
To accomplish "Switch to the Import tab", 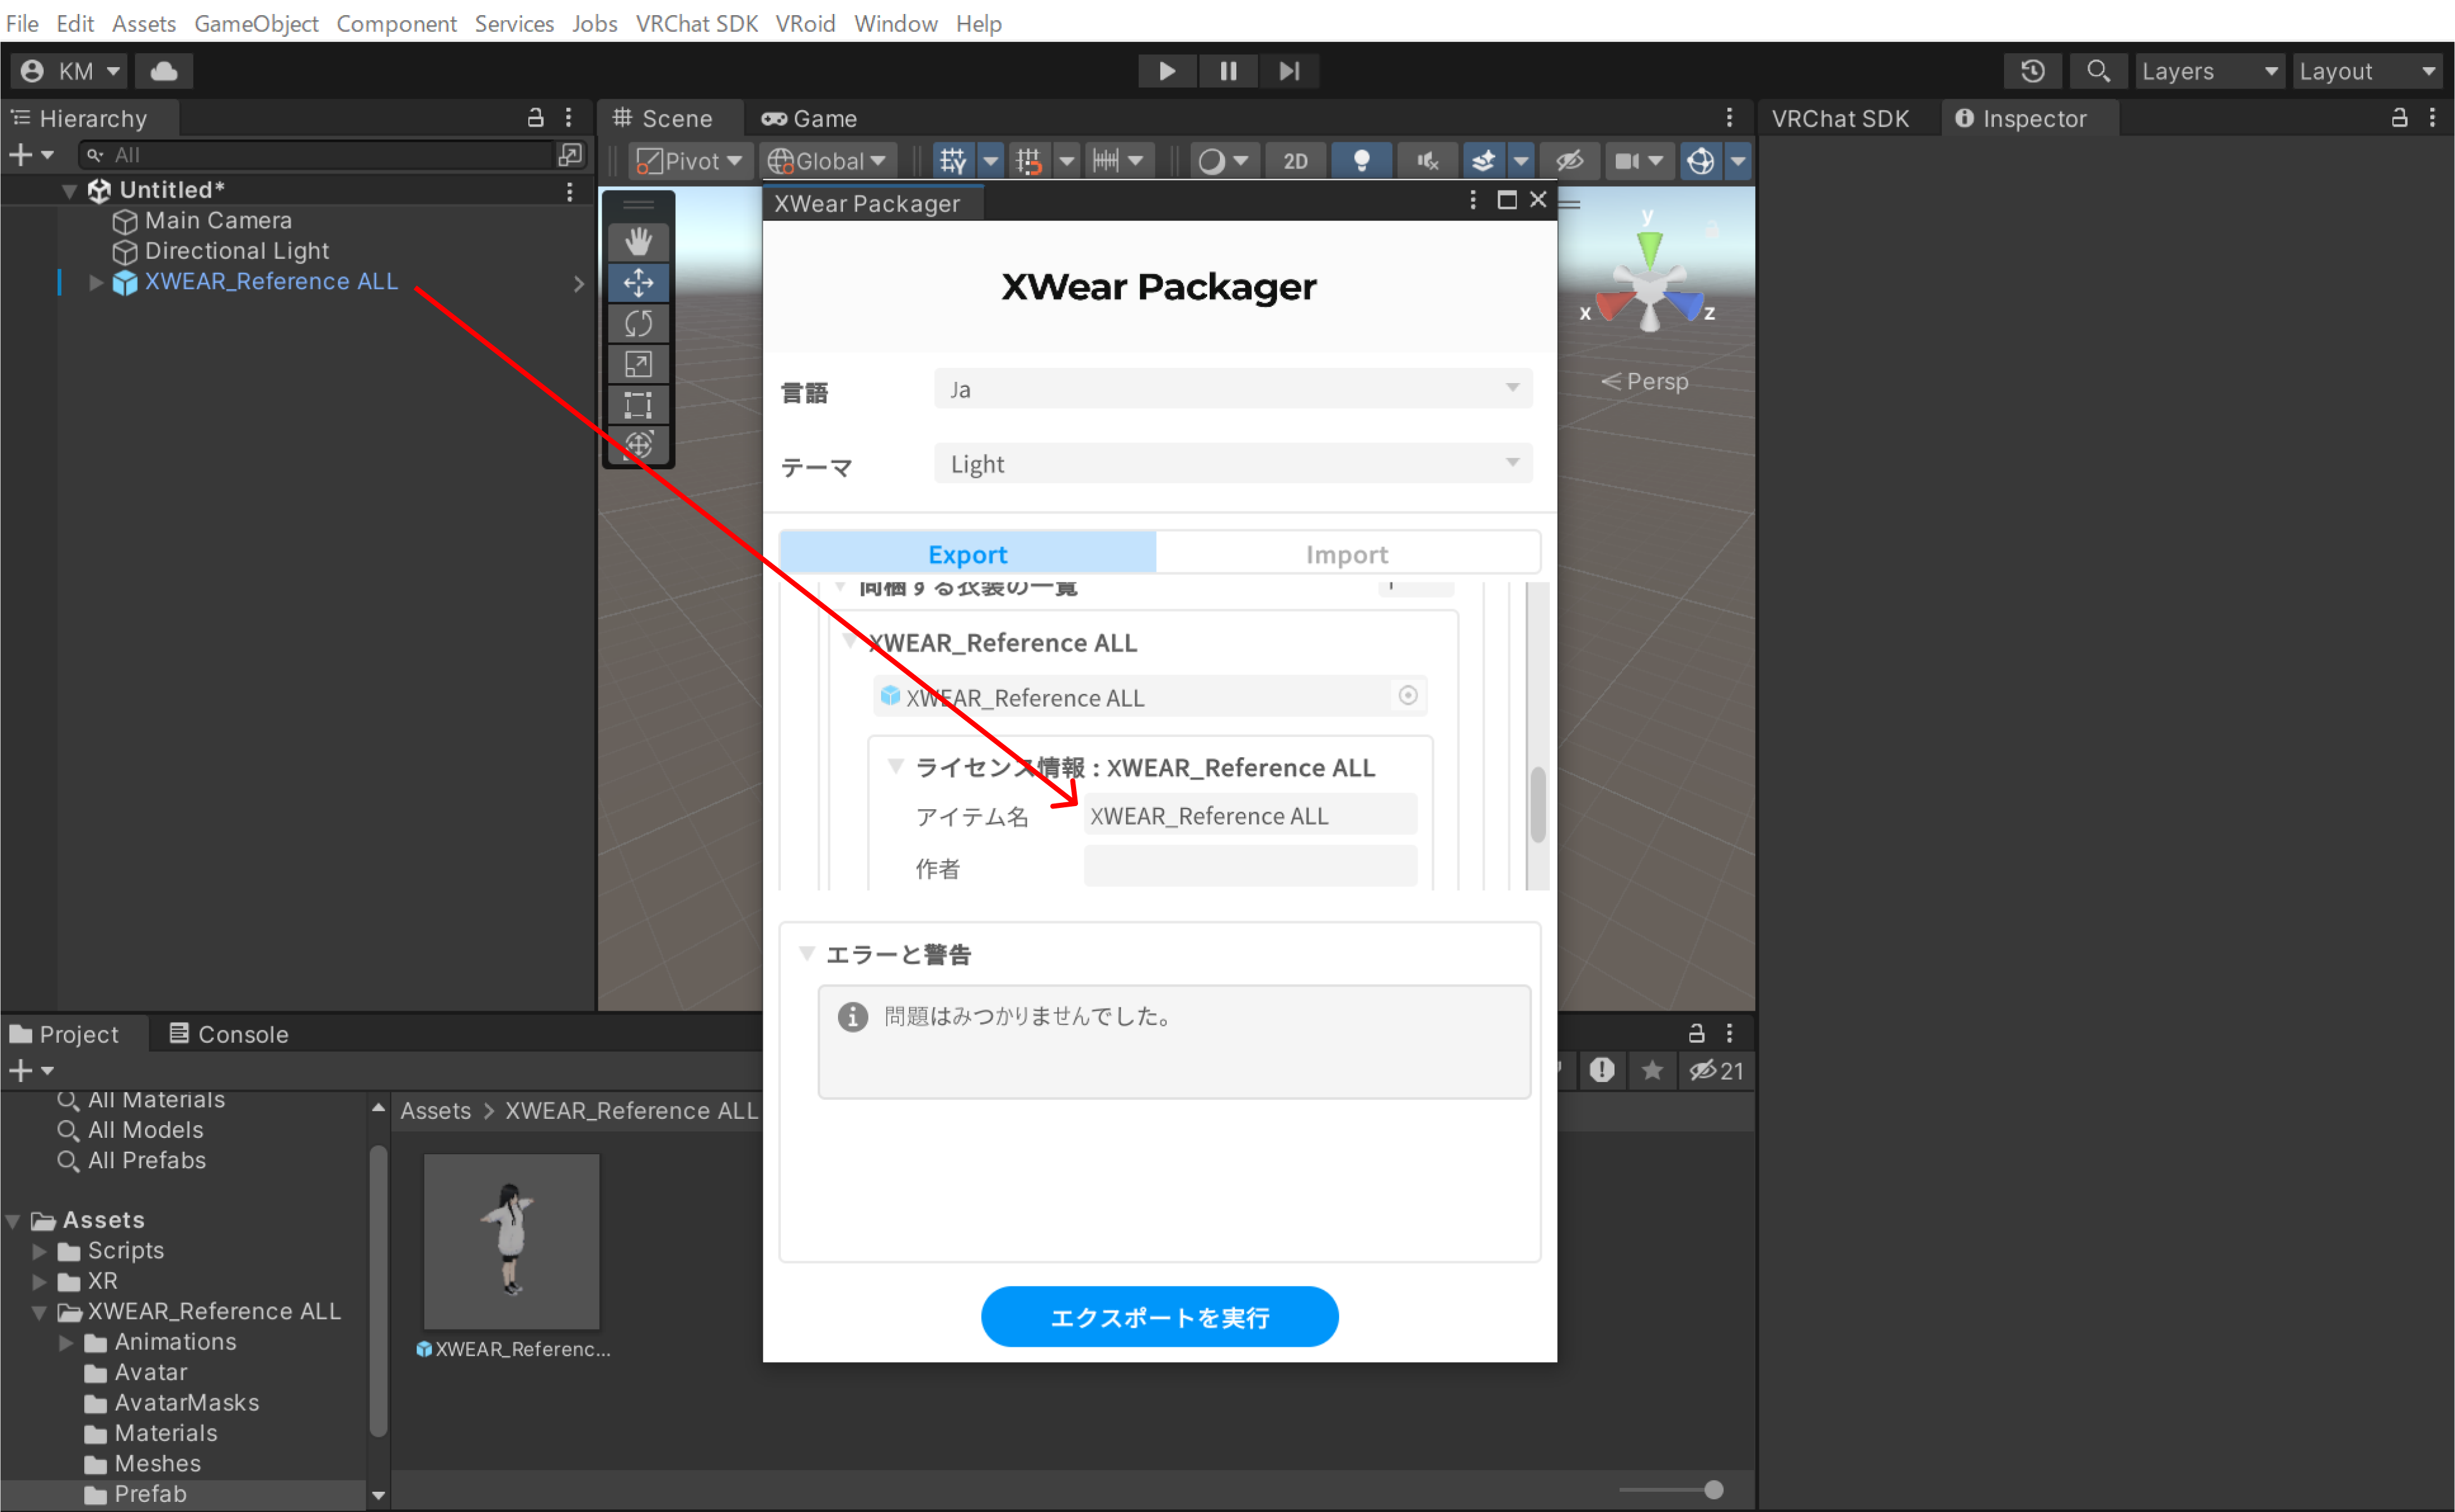I will tap(1347, 554).
